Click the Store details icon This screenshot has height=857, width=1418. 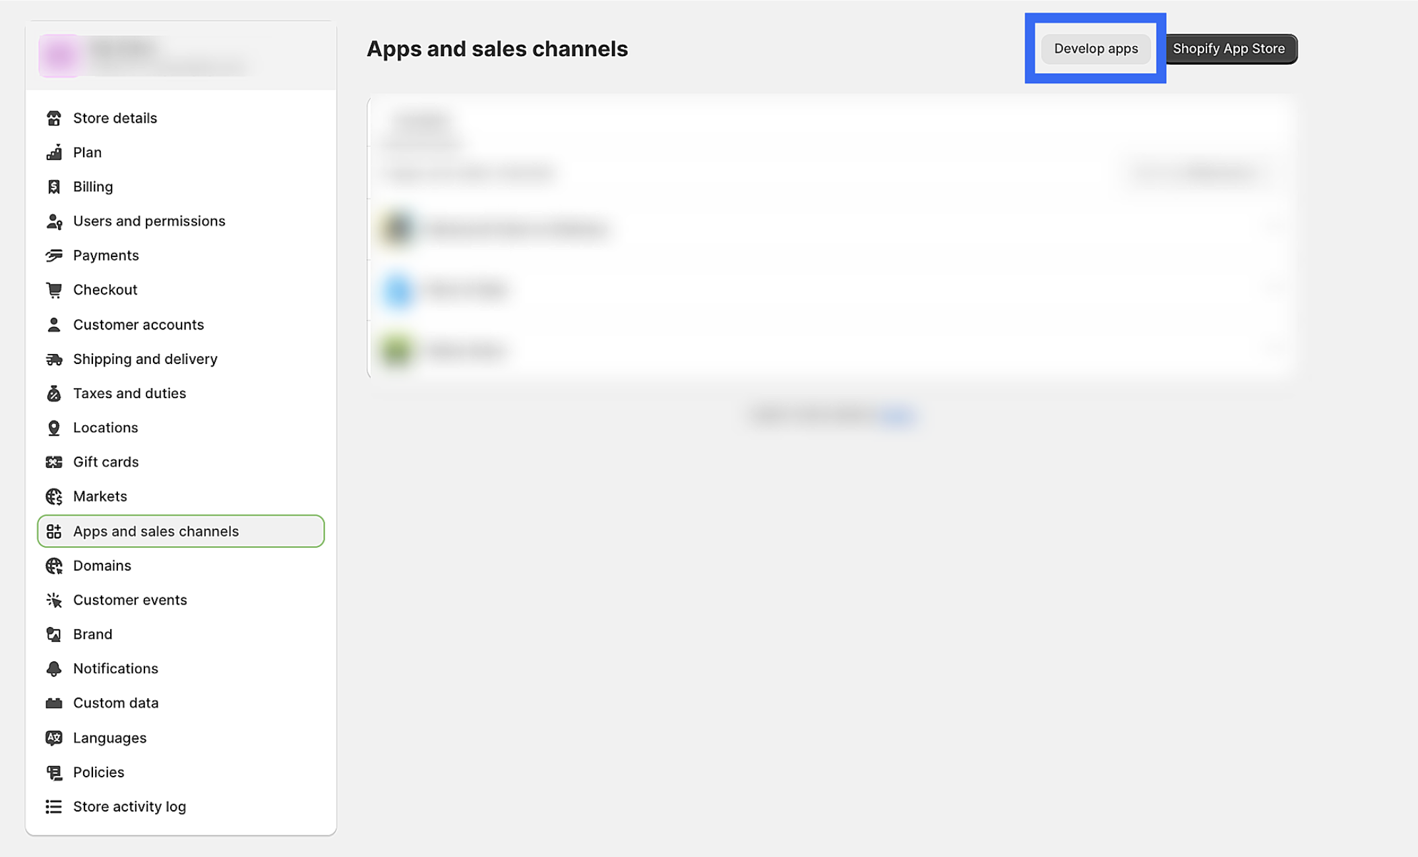(53, 117)
